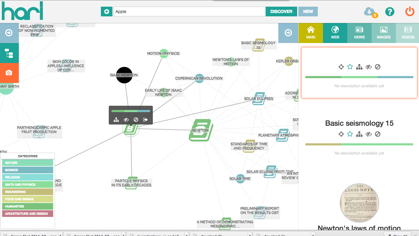This screenshot has height=236, width=419.
Task: Star the Basic seismology 15 card
Action: (350, 134)
